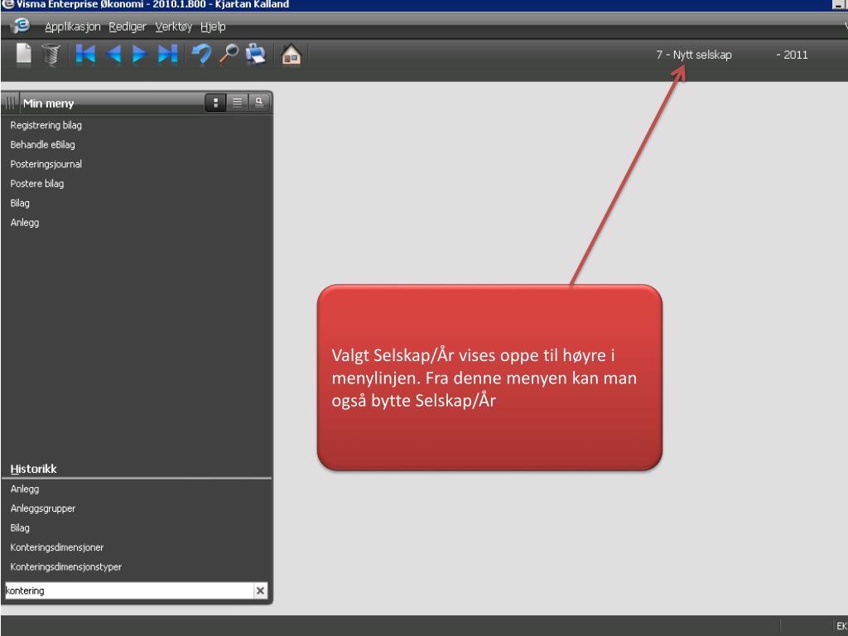Click the kontering search input field
The image size is (848, 636).
128,590
